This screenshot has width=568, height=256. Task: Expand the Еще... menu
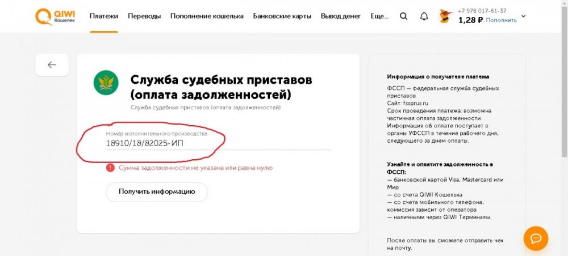tap(379, 16)
